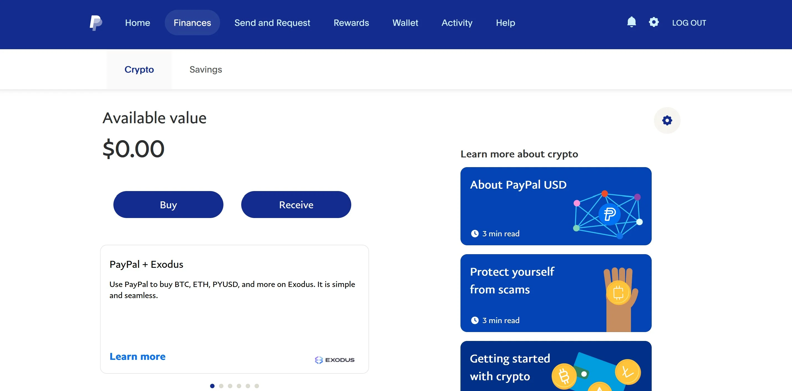The width and height of the screenshot is (792, 391).
Task: Select second carousel dot
Action: [x=221, y=386]
